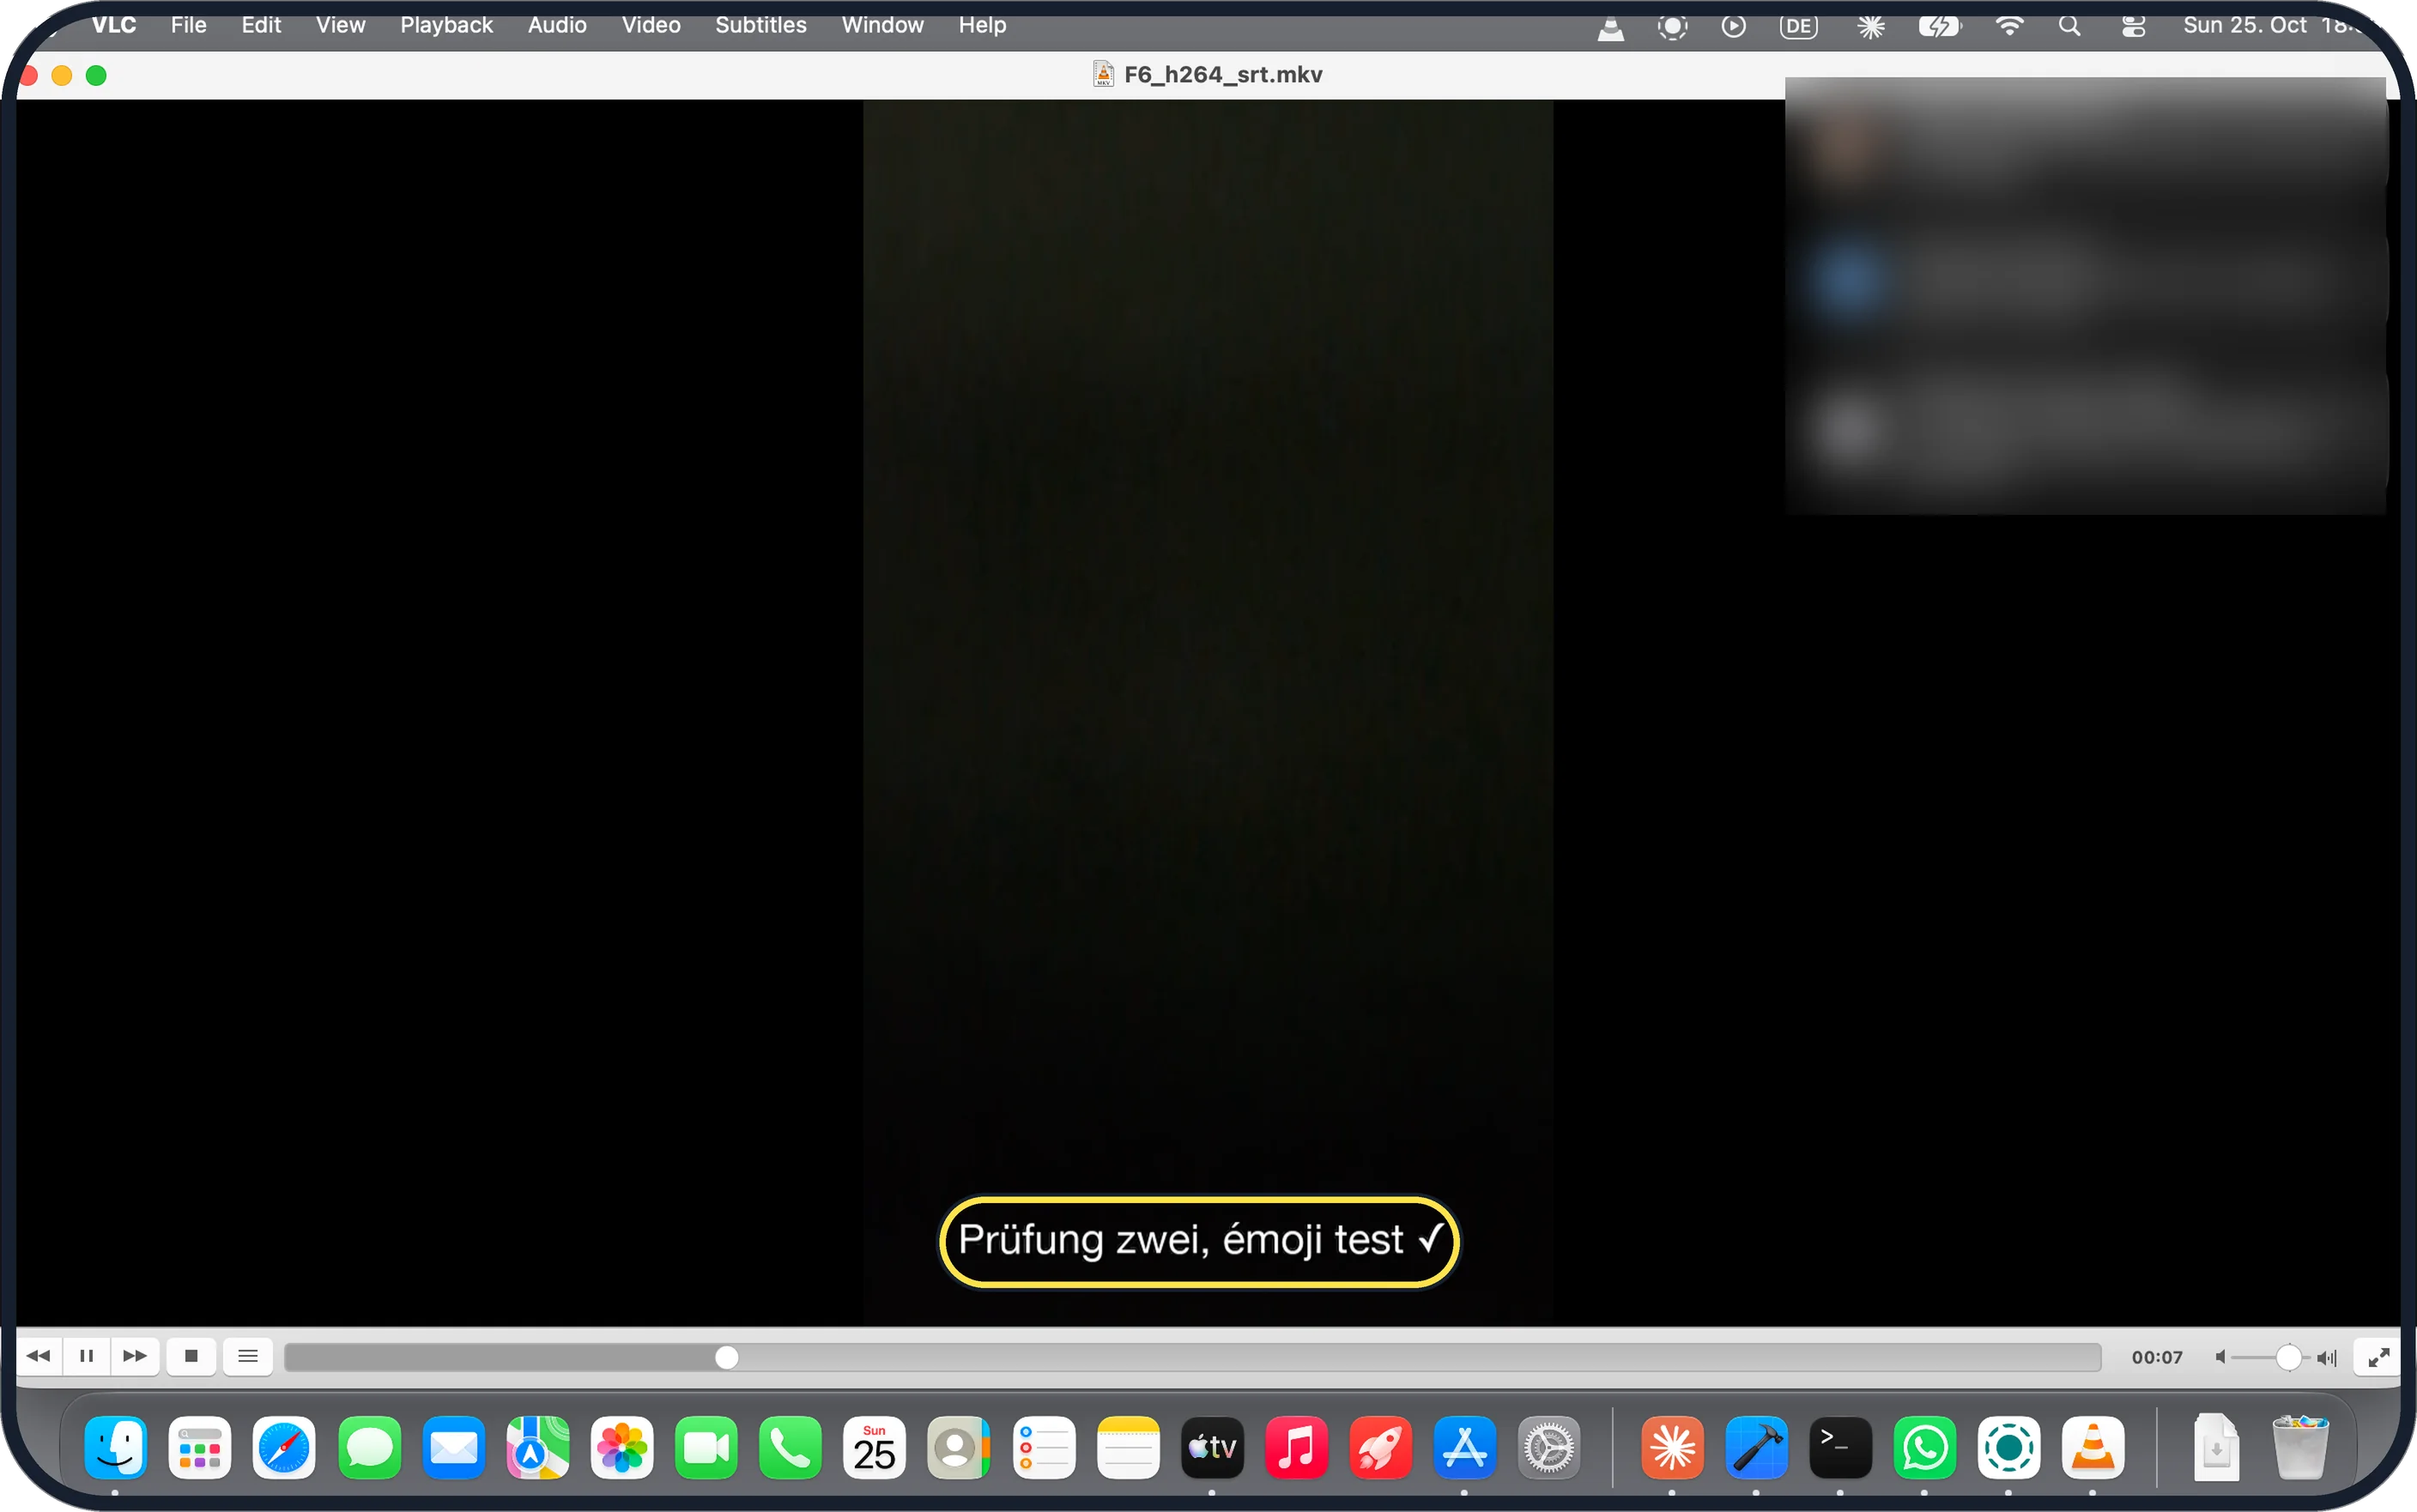Open Terminal from the Dock
The image size is (2417, 1512).
tap(1840, 1447)
